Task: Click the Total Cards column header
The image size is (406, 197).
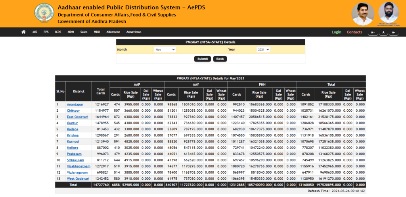Action: pos(101,91)
